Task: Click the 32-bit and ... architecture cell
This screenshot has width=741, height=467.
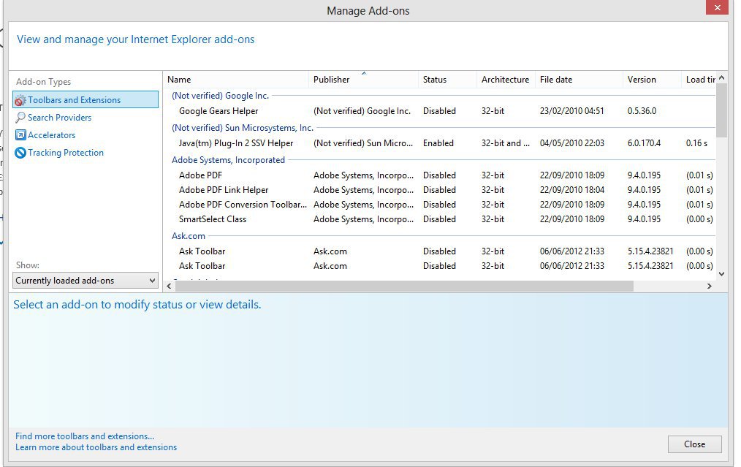Action: coord(506,143)
